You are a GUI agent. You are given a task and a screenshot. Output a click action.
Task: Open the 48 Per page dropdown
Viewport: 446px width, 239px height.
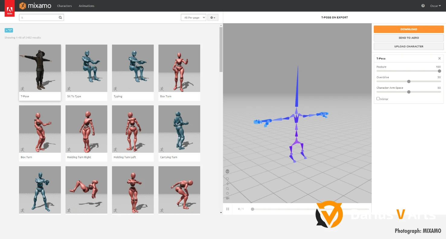[194, 18]
